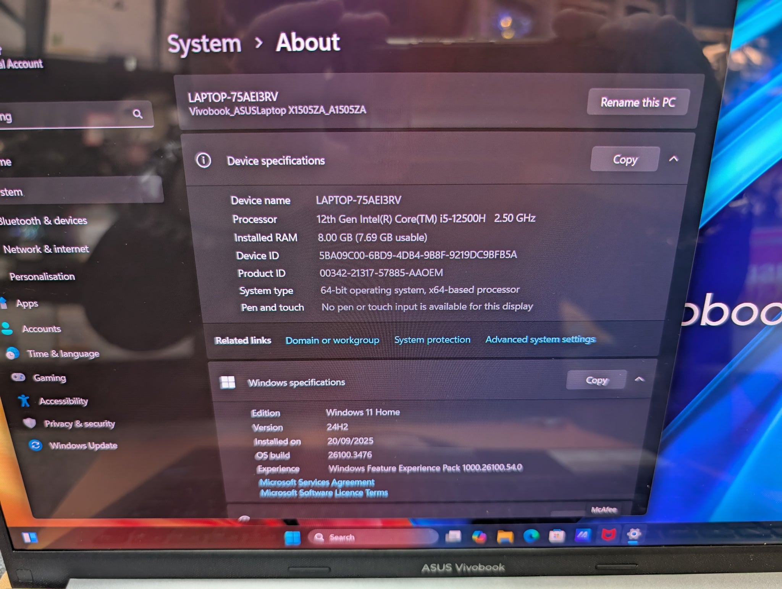Collapse the Device specifications section chevron

tap(674, 159)
